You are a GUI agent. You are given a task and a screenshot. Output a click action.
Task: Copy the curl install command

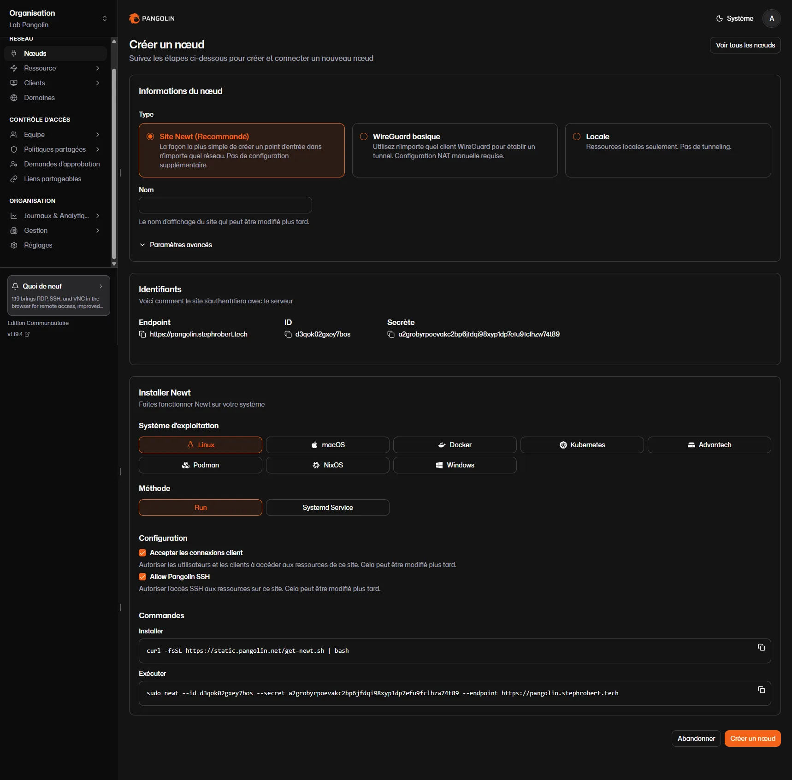[762, 647]
